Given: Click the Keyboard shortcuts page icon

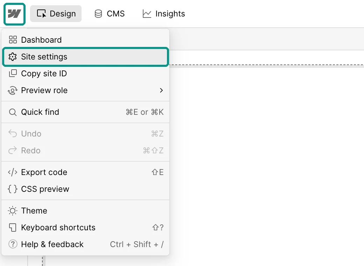Looking at the screenshot, I should 13,227.
